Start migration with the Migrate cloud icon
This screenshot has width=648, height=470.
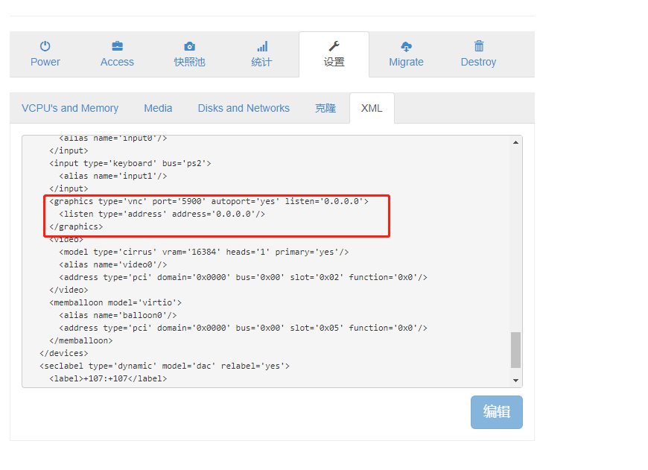click(406, 45)
